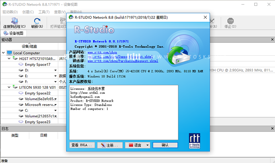Open the Language (语言) dropdown in About dialog
This screenshot has width=275, height=163.
click(147, 145)
